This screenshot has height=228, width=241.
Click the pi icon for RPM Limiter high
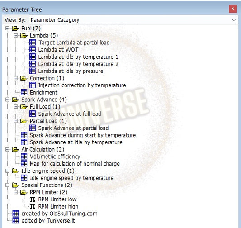tap(33, 206)
